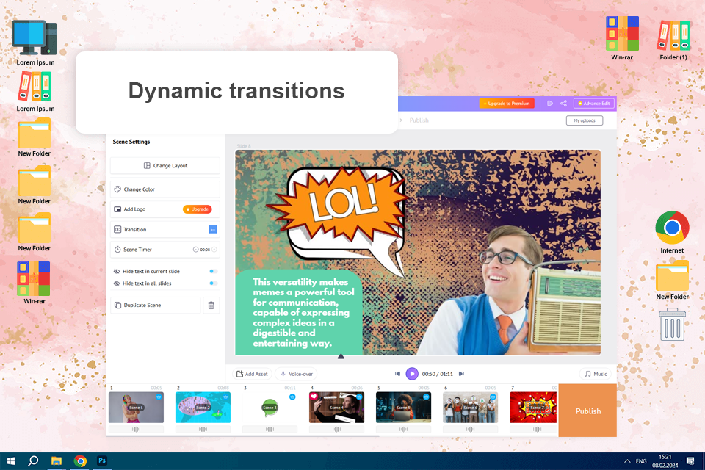
Task: Open My uploads
Action: pyautogui.click(x=585, y=120)
